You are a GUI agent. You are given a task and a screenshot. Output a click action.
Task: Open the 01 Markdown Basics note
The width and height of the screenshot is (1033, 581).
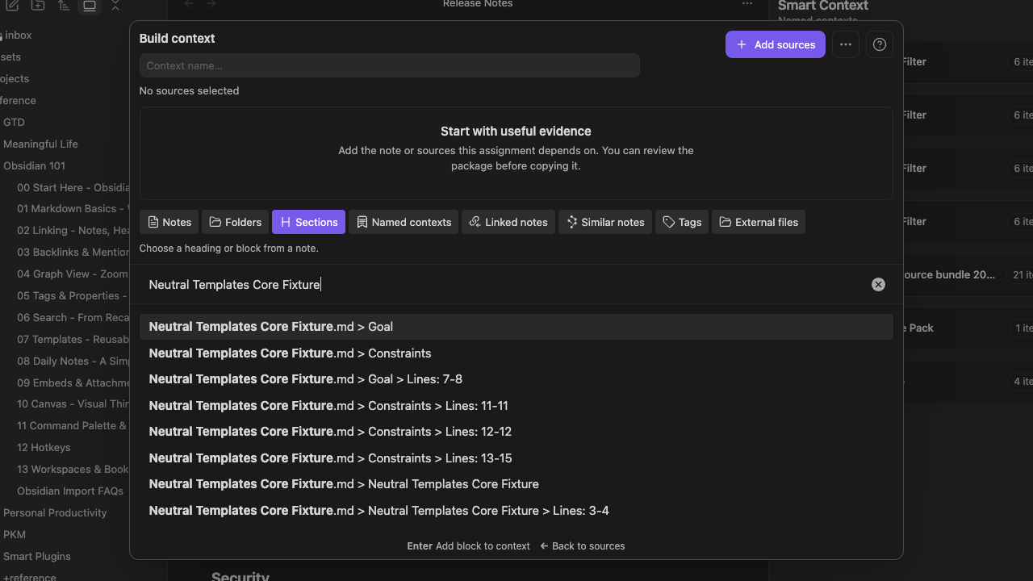pos(71,209)
